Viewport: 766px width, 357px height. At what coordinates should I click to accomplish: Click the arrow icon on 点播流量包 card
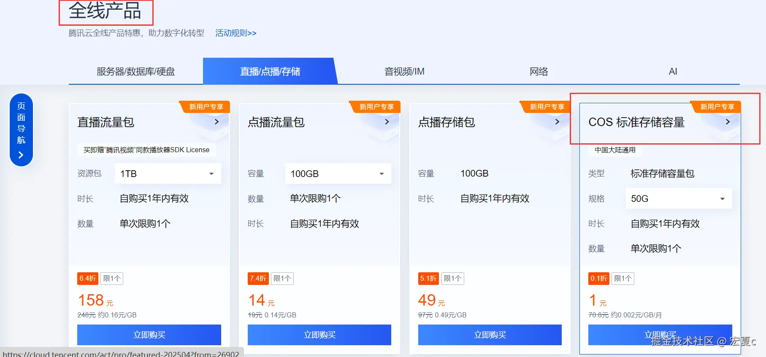(x=387, y=122)
